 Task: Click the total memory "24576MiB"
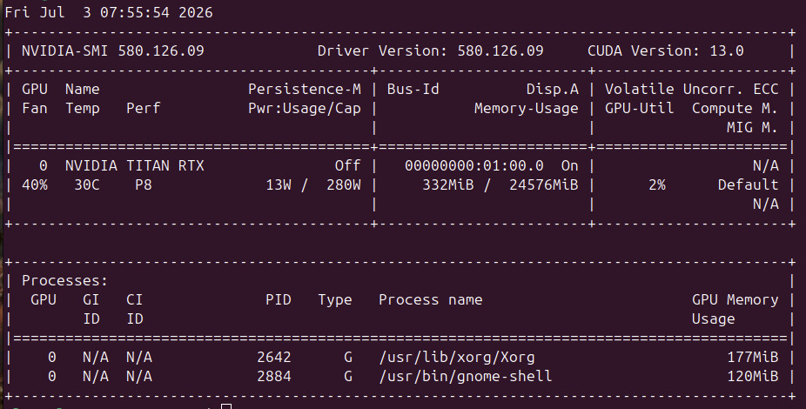544,185
